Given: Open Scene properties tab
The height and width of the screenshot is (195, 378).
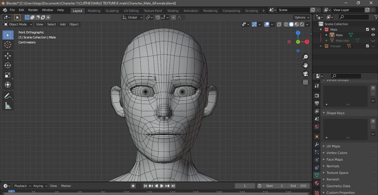Looking at the screenshot, I should [x=317, y=119].
